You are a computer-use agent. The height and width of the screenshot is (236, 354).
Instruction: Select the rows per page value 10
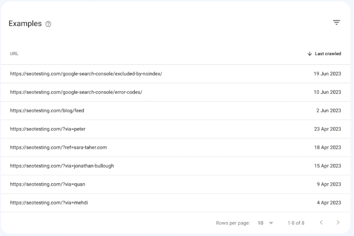point(261,223)
